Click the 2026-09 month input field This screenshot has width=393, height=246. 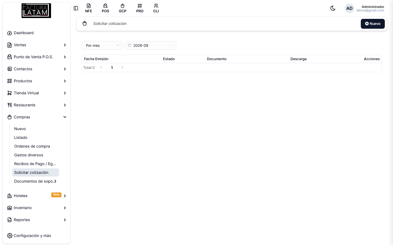pyautogui.click(x=150, y=45)
